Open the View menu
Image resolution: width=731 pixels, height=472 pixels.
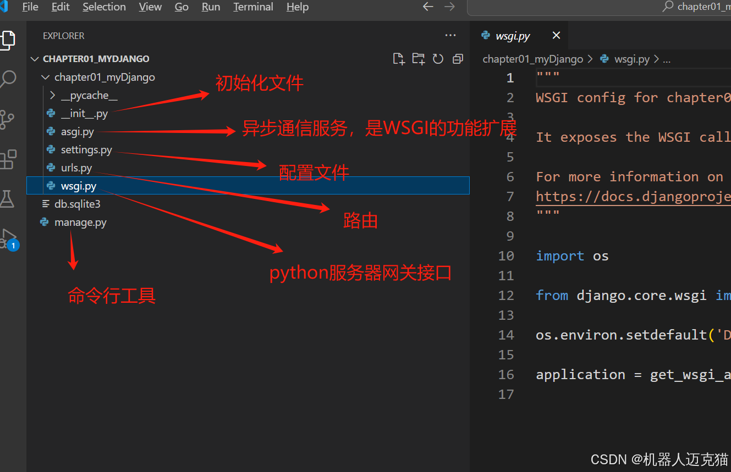[x=150, y=7]
